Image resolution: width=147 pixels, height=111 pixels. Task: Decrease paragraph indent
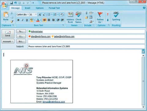pos(58,20)
